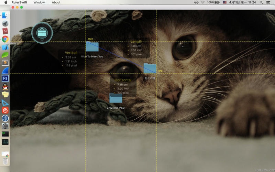
Task: Open the blue shark fin app in Dock
Action: coord(5,71)
